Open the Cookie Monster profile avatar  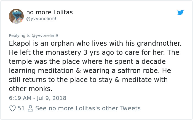point(16,16)
